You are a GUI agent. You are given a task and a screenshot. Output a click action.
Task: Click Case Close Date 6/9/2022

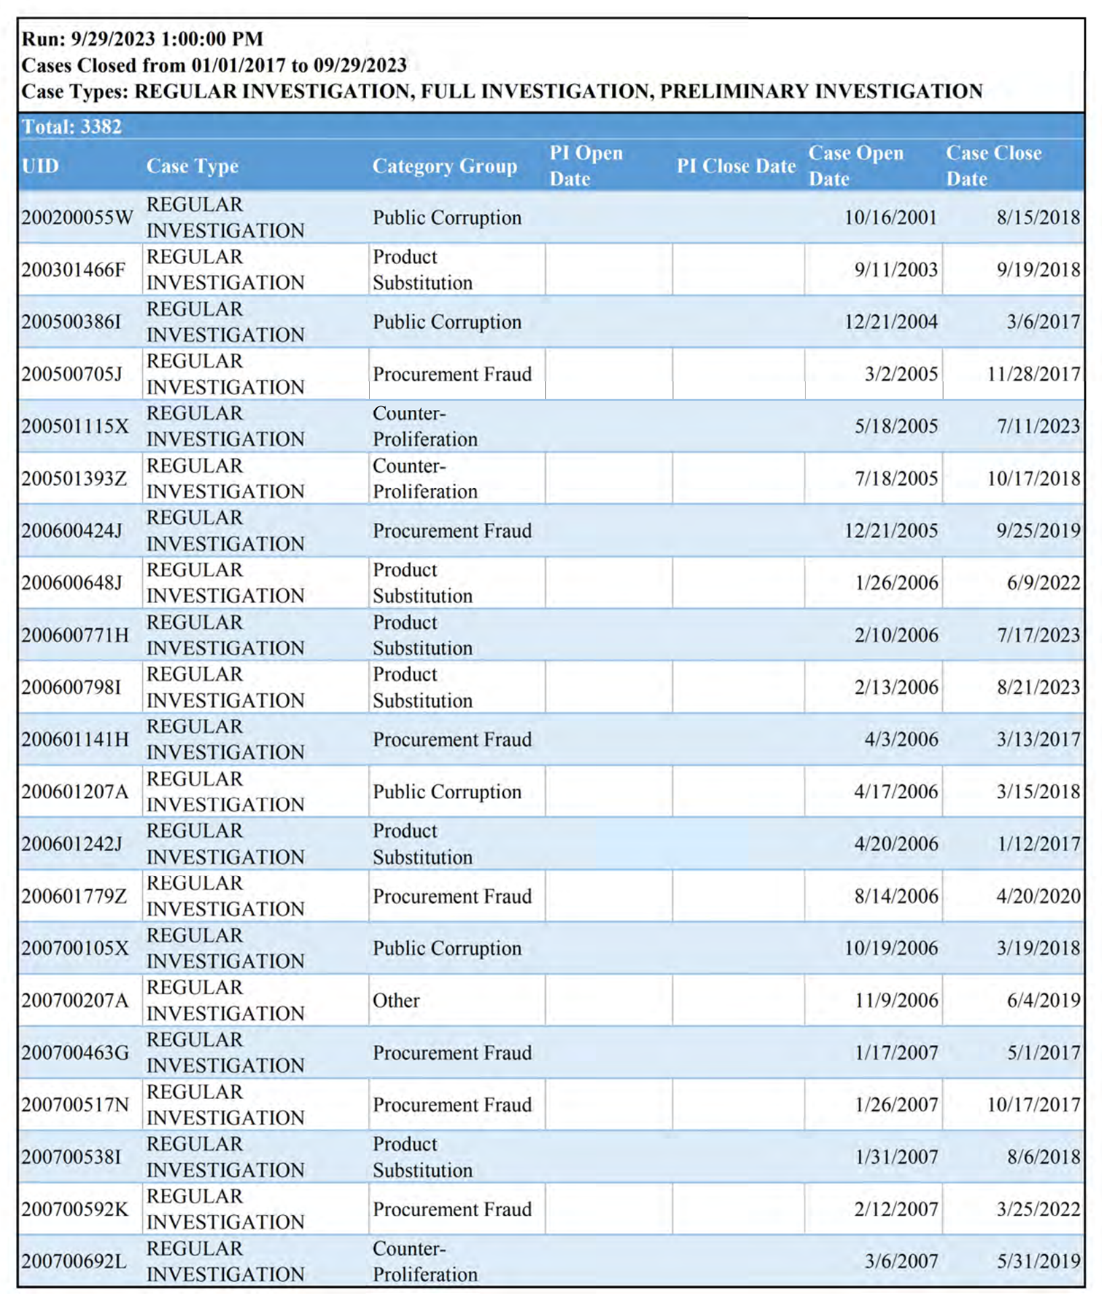pyautogui.click(x=1043, y=583)
